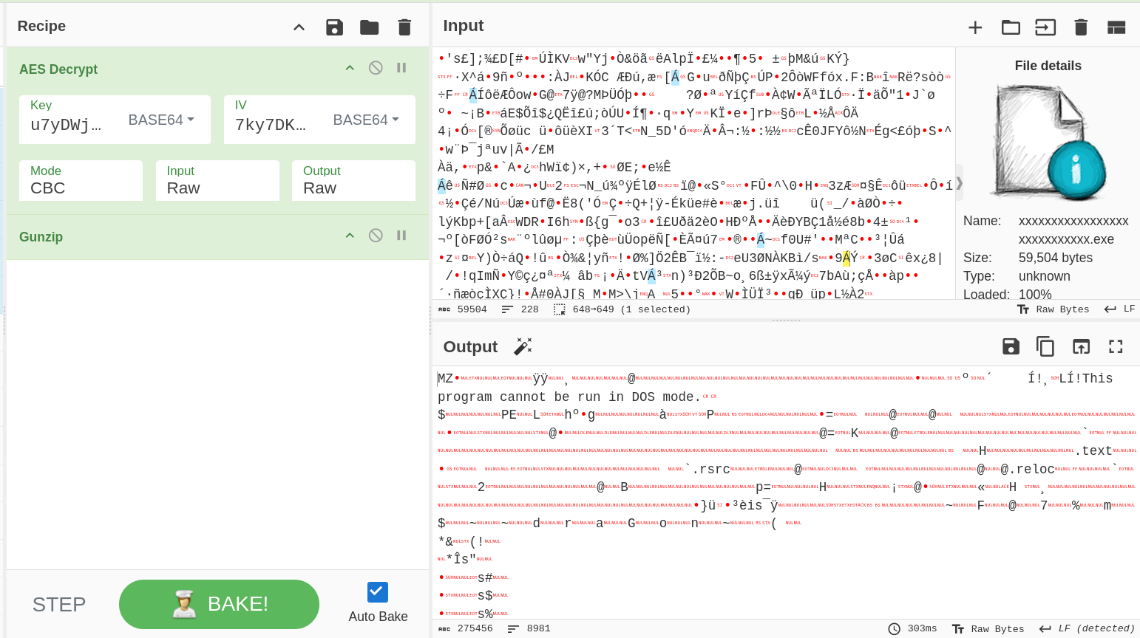Save the recipe using the disk icon
This screenshot has height=638, width=1140.
pos(334,27)
